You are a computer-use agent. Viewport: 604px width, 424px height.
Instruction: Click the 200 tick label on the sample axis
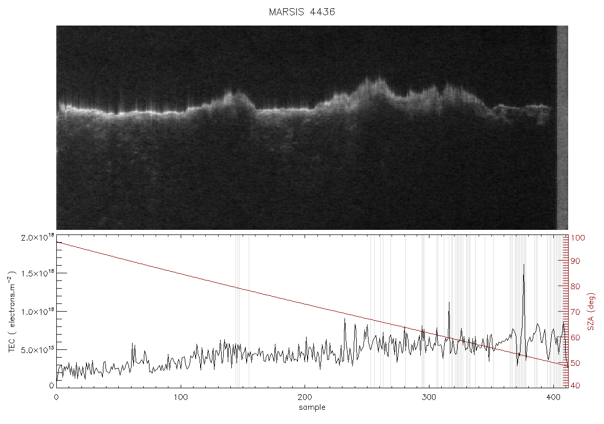305,397
